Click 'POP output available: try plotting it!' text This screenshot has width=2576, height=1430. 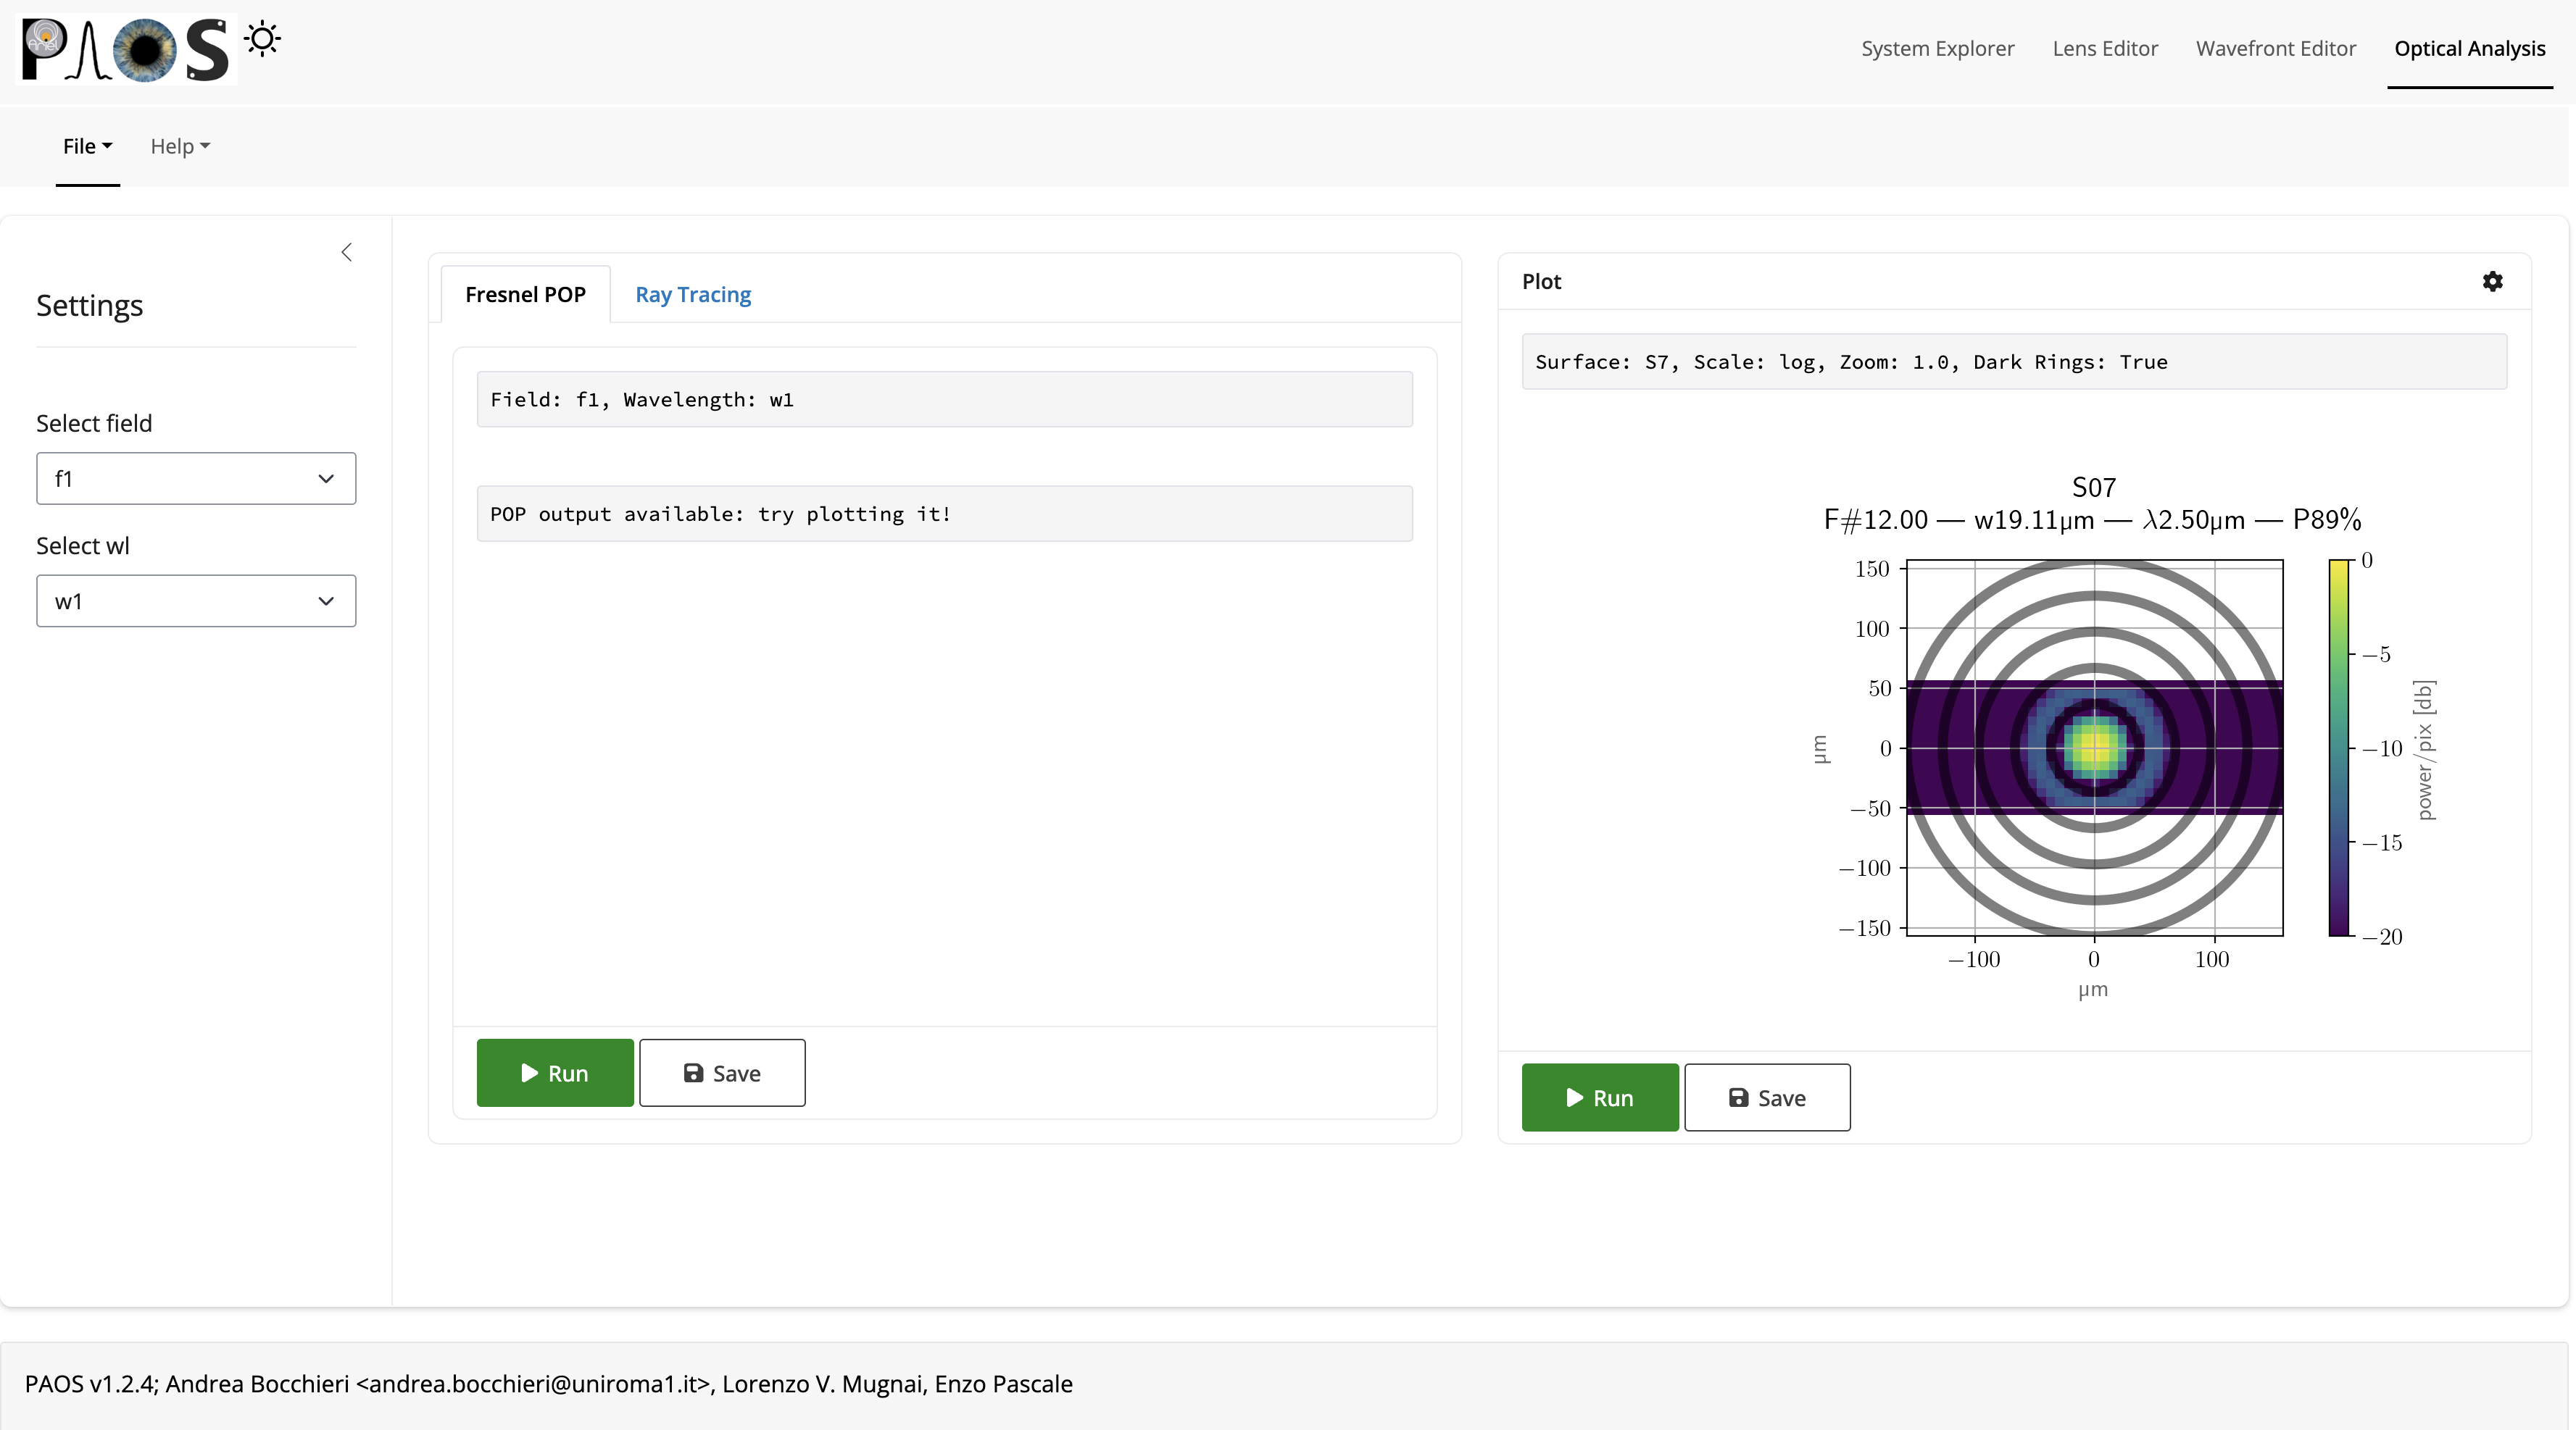coord(720,514)
